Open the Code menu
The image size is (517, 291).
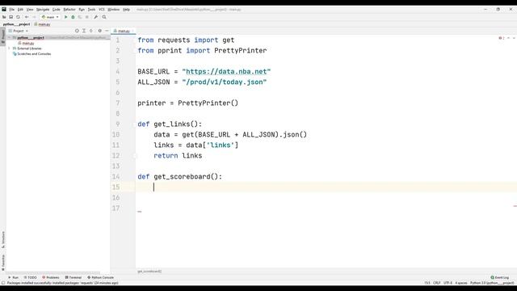tap(57, 10)
